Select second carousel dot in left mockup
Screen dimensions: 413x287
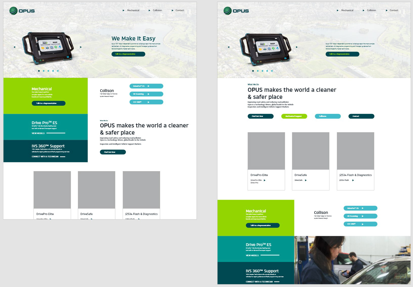point(44,71)
